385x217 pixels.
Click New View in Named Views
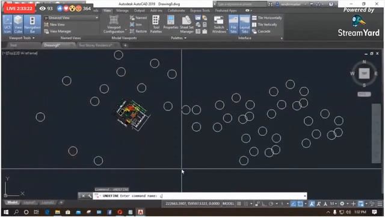point(55,24)
